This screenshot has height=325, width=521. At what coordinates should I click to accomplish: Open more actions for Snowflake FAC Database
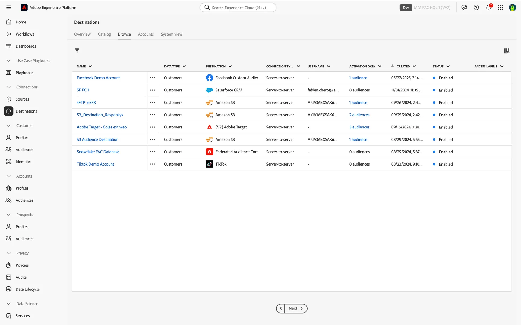click(153, 152)
